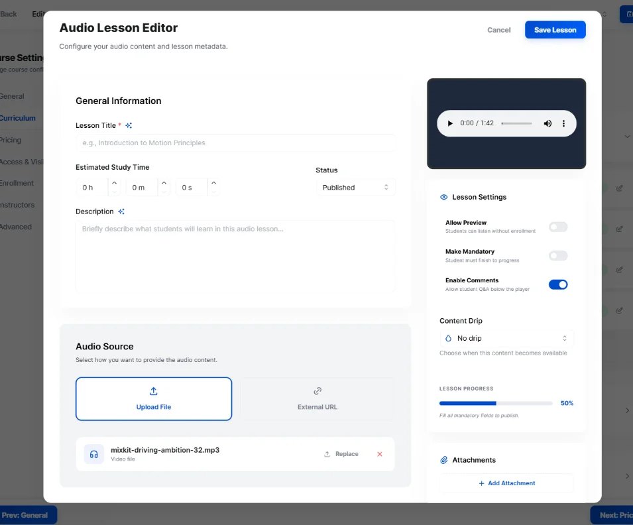Click the minutes input field
Screen dimensions: 633x525
click(x=142, y=188)
